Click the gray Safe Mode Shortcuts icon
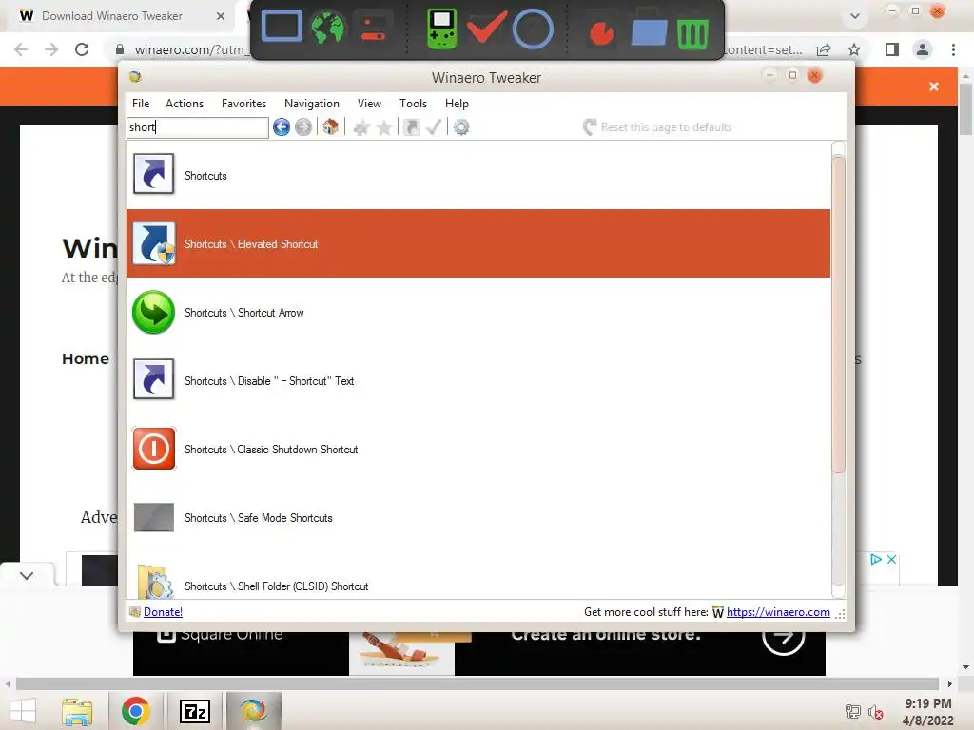Screen dimensions: 974x730 click(153, 517)
